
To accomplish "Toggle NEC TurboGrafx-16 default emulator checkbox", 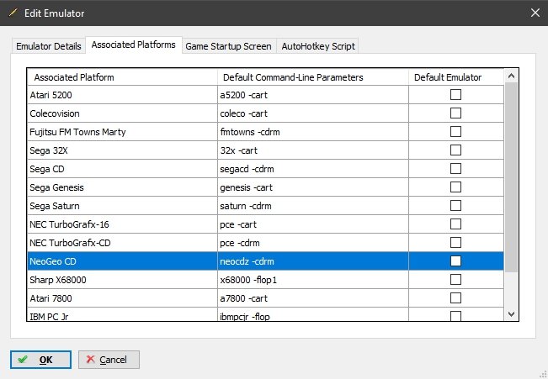I will [455, 224].
